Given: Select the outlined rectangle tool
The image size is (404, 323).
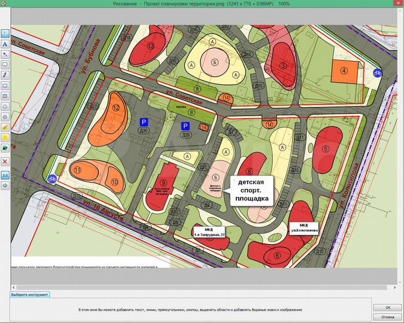Looking at the screenshot, I should coord(5,85).
